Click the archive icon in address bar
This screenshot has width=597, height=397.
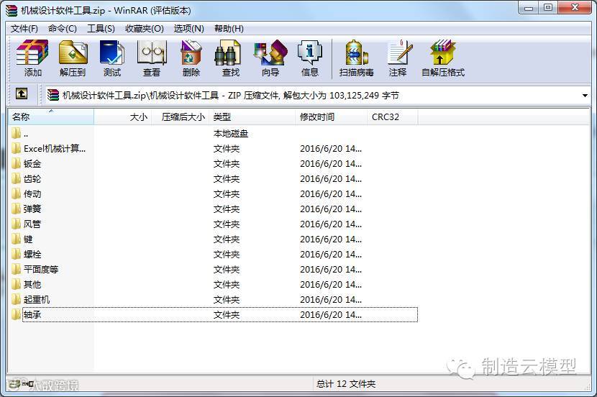[53, 95]
